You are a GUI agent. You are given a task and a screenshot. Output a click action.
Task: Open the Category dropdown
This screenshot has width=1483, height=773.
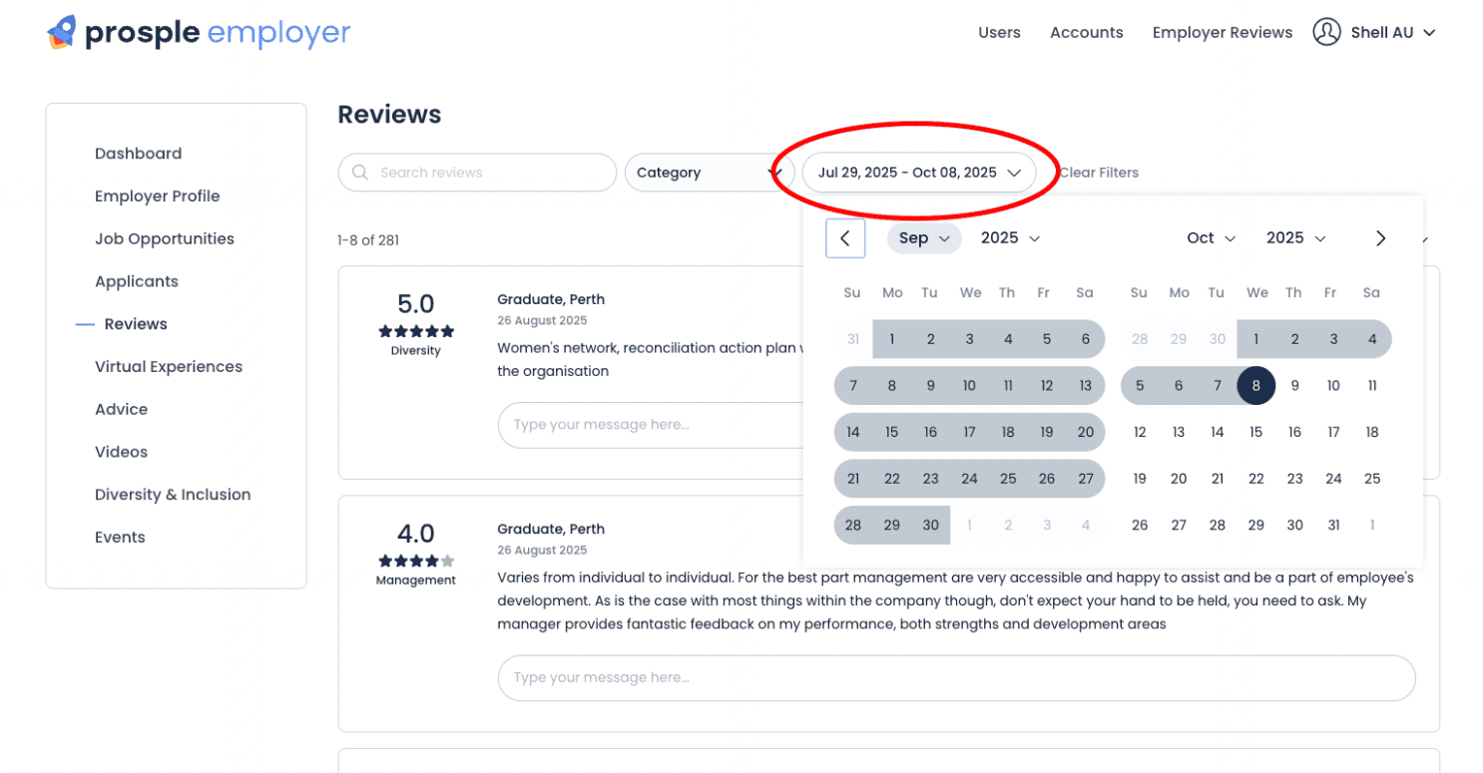[709, 173]
